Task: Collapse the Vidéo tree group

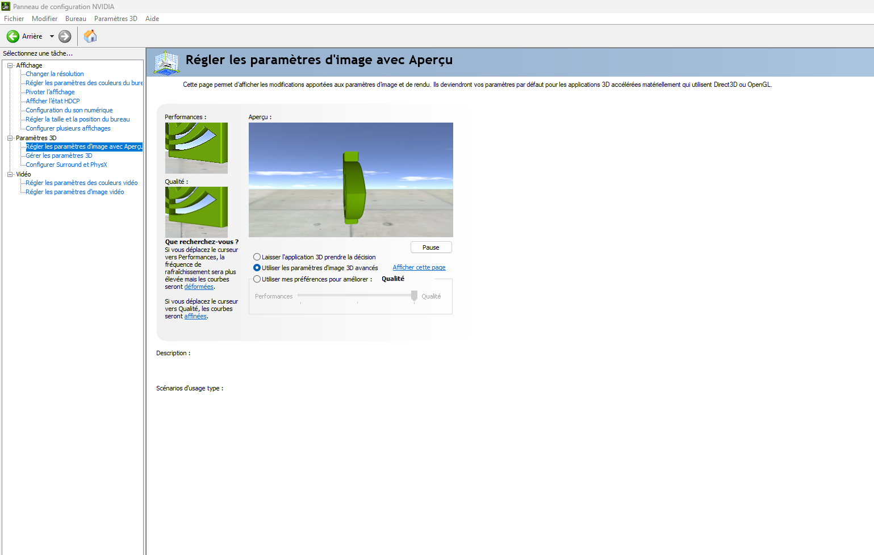Action: coord(10,174)
